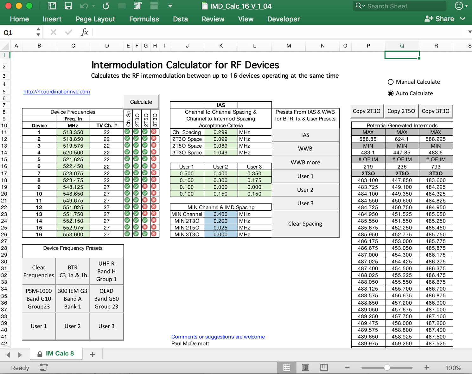Select the Auto Calculate radio button
The height and width of the screenshot is (374, 472).
(391, 93)
